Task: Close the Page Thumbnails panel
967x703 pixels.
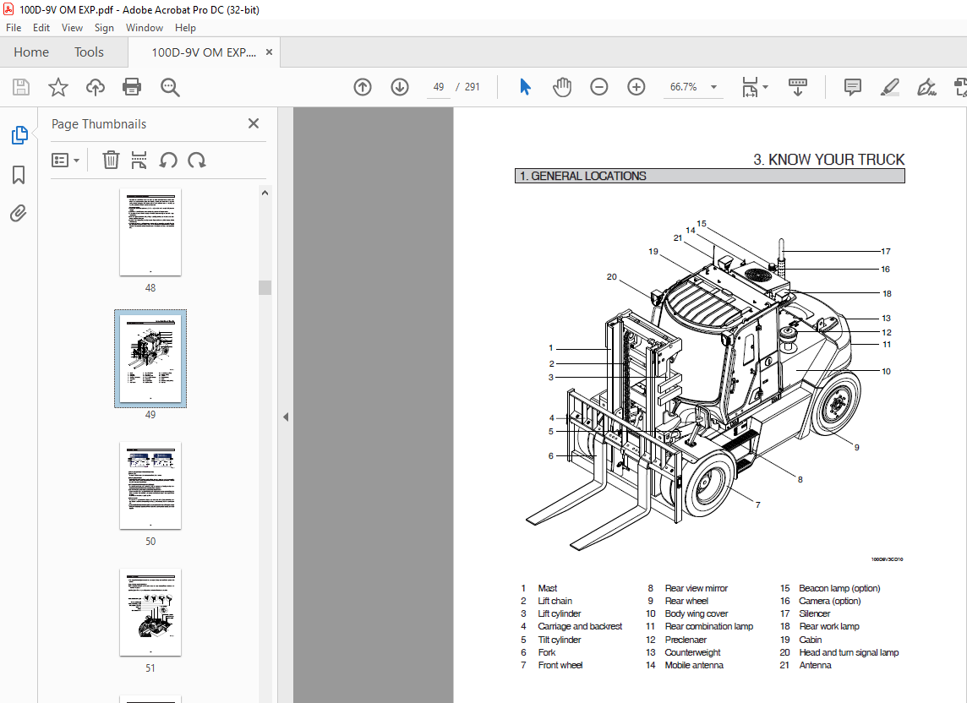Action: point(254,123)
